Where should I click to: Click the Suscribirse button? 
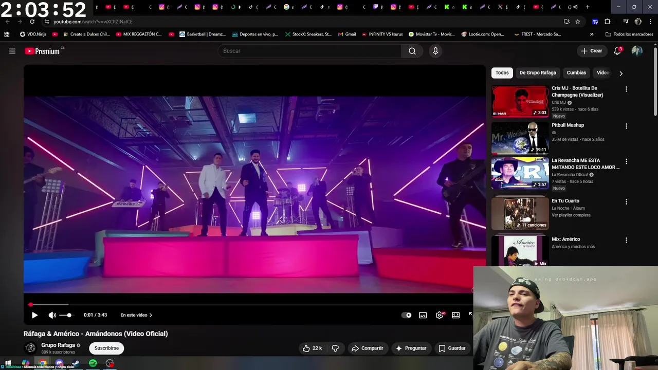106,348
